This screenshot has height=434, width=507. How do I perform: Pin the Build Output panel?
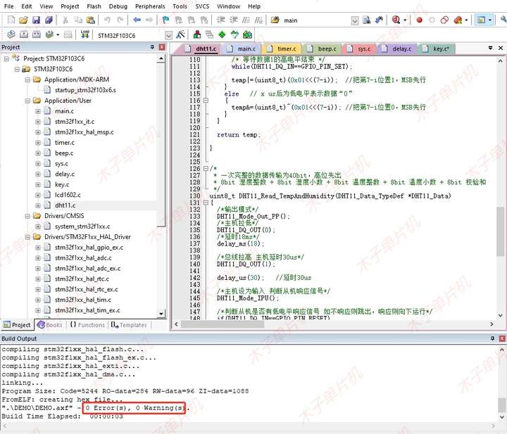pyautogui.click(x=492, y=338)
